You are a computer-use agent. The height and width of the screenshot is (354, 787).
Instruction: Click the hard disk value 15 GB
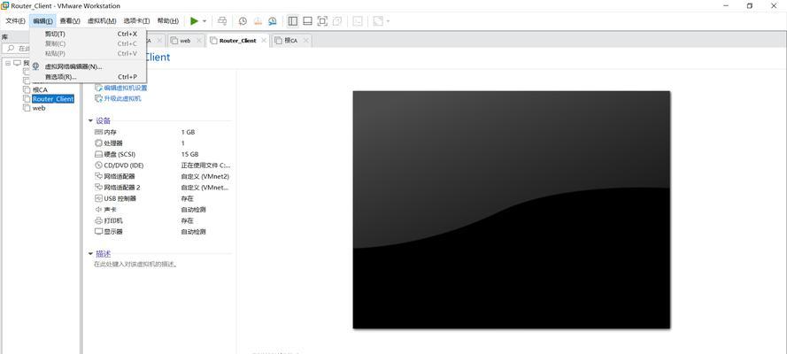[x=189, y=155]
